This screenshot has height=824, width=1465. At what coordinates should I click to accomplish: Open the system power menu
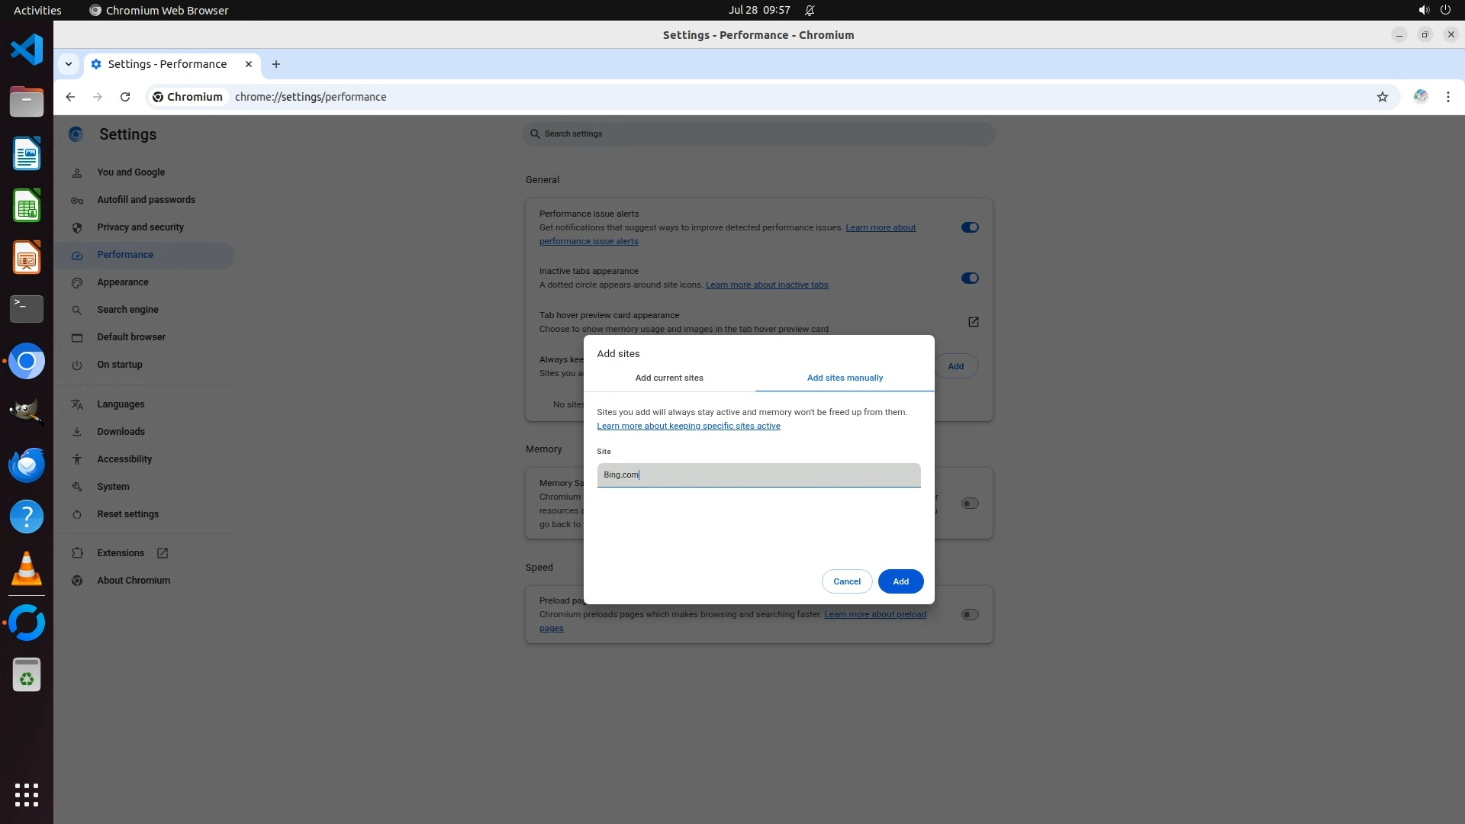coord(1444,10)
